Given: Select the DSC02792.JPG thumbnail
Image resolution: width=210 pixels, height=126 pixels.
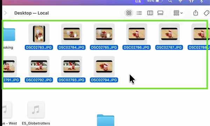Looking at the screenshot, I should pyautogui.click(x=39, y=66).
